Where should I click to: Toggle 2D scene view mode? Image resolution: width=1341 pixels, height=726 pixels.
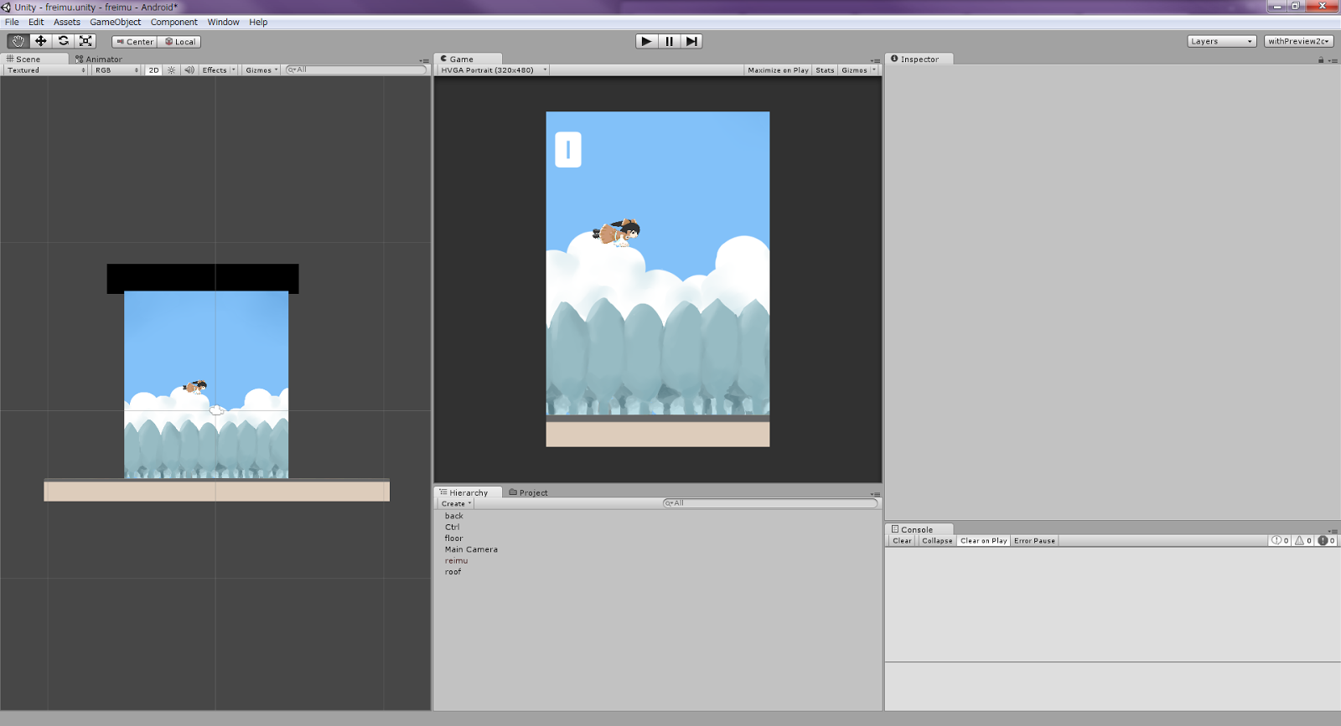pyautogui.click(x=153, y=70)
